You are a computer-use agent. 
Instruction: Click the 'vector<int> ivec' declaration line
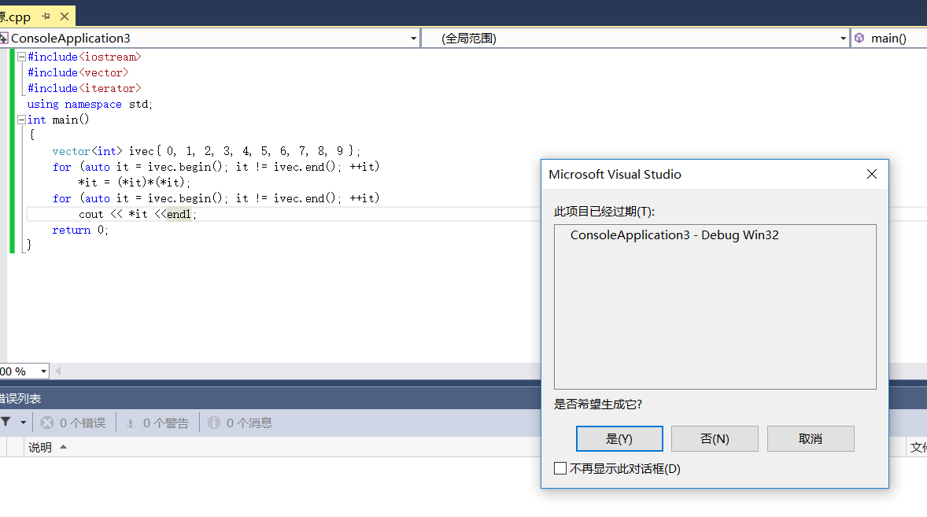click(206, 151)
